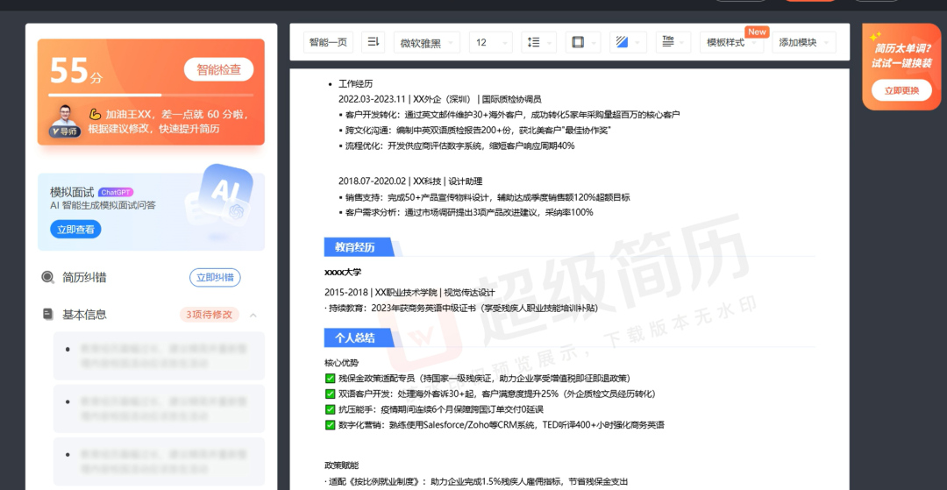Image resolution: width=947 pixels, height=490 pixels.
Task: Click the 智能检查 button
Action: click(218, 69)
